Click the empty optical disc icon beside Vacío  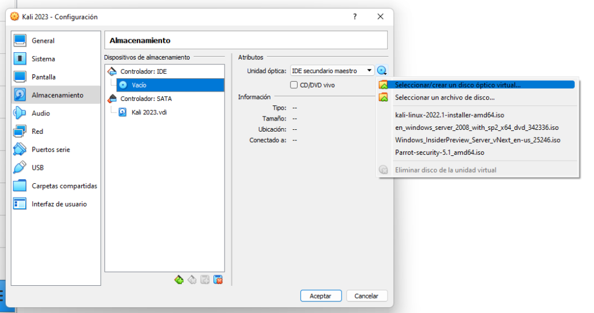coord(123,85)
